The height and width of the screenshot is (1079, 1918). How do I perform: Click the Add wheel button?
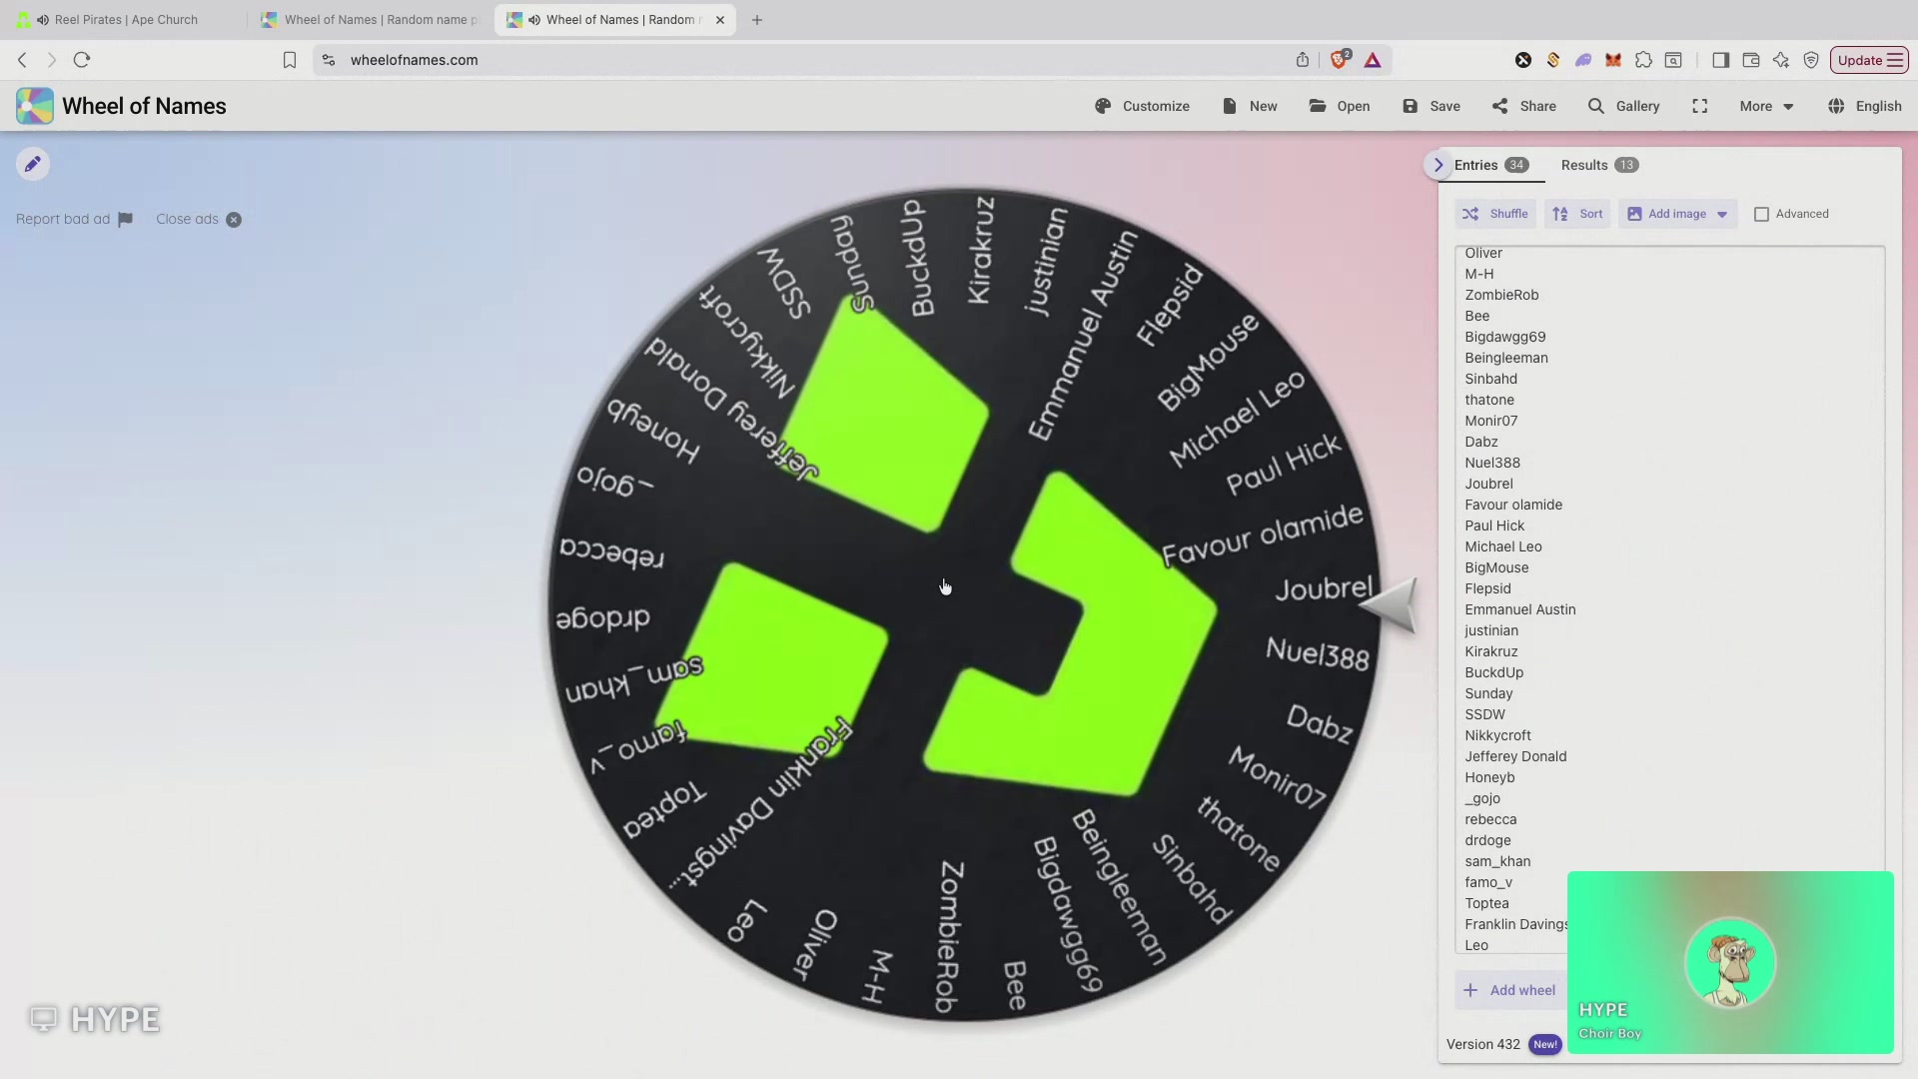[x=1510, y=990]
